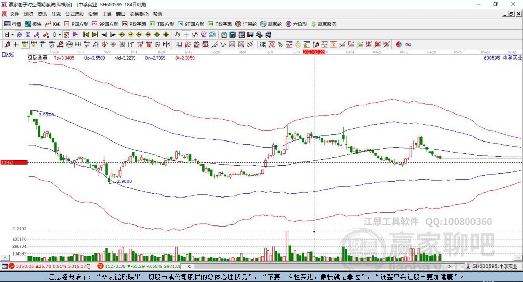Click horizontal scrollbar right arrow
Image resolution: width=523 pixels, height=282 pixels.
[449, 266]
